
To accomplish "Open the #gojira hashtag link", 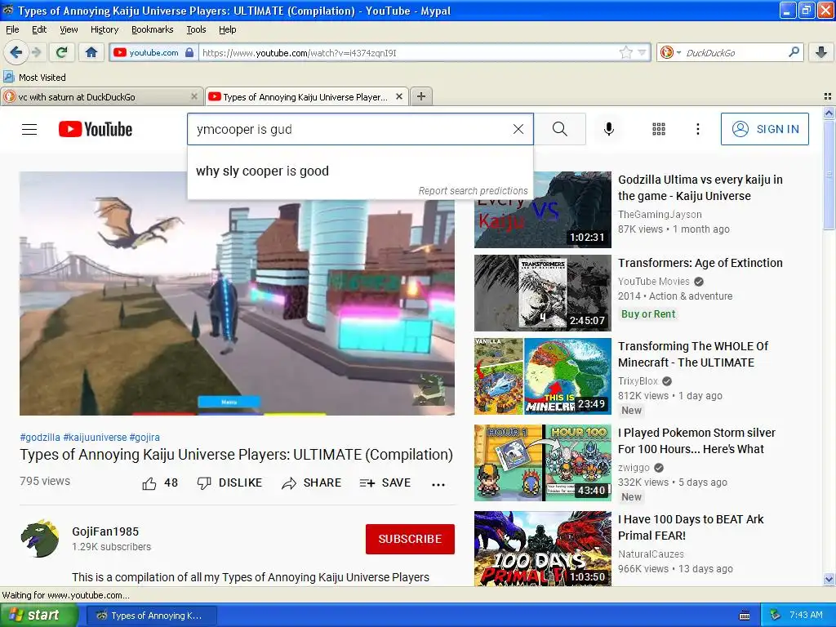I will (x=145, y=438).
